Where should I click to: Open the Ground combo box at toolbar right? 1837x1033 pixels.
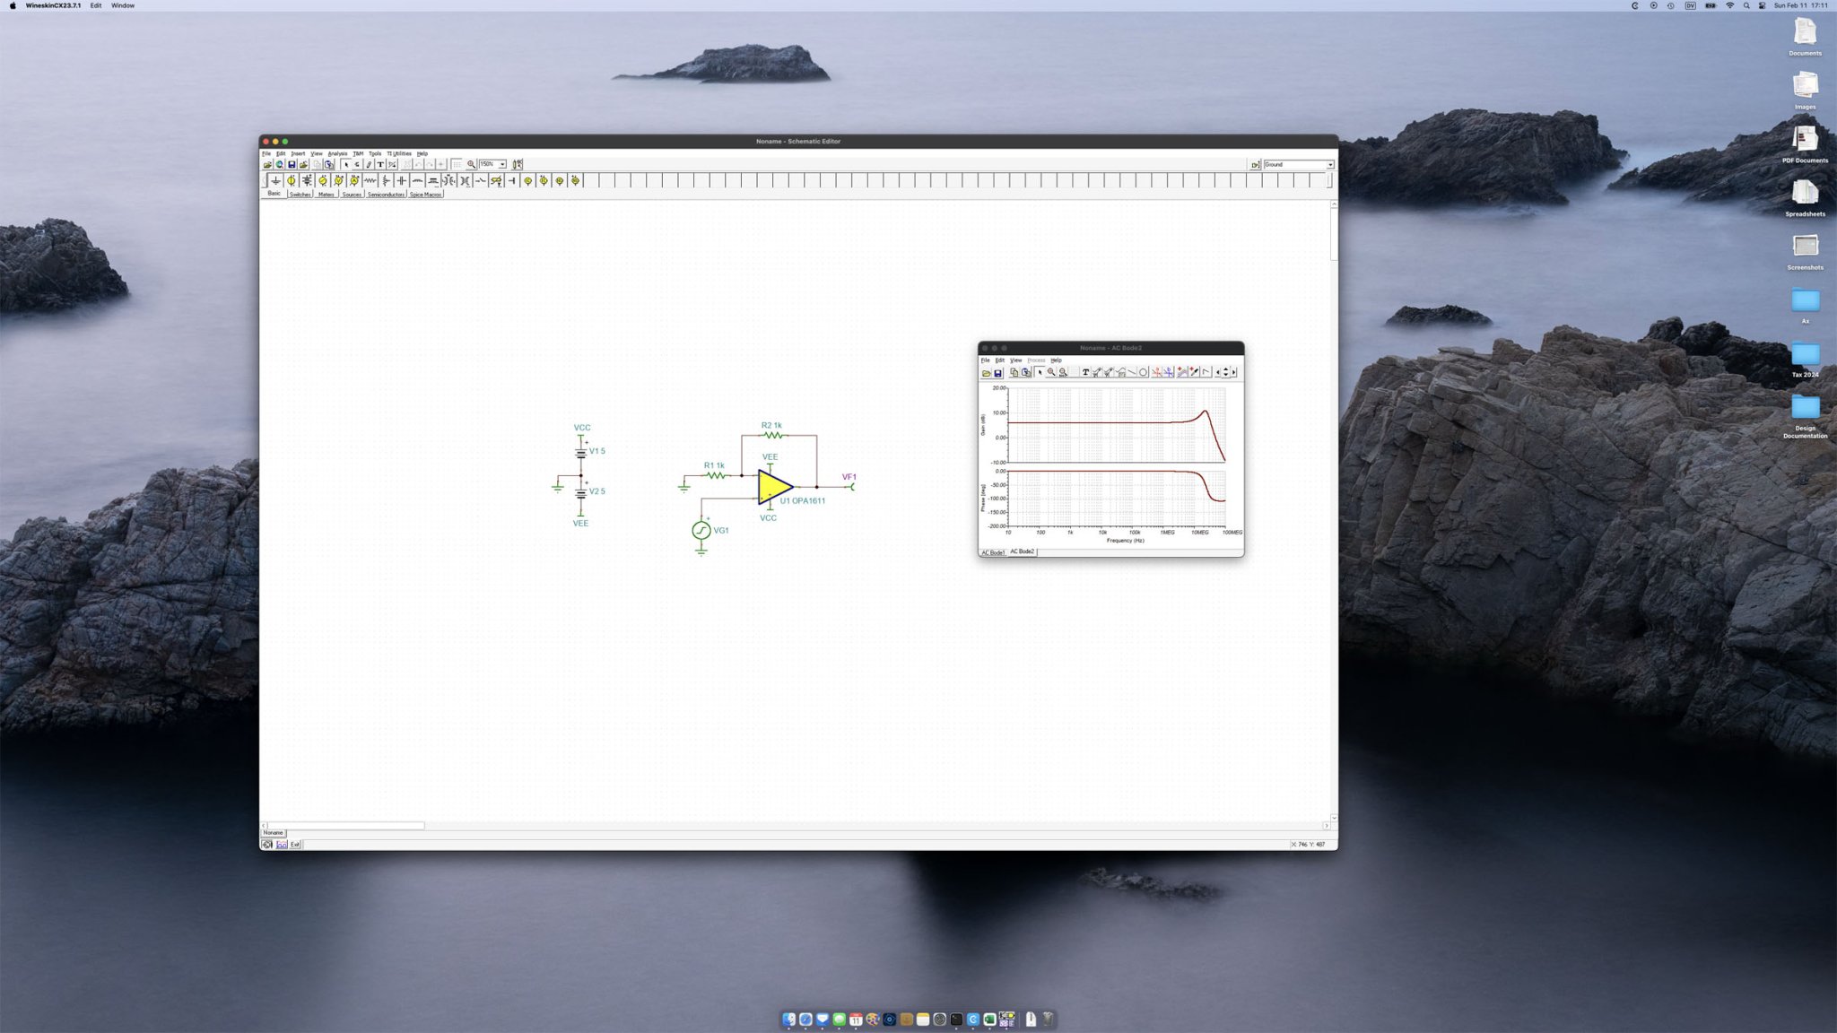click(1298, 164)
